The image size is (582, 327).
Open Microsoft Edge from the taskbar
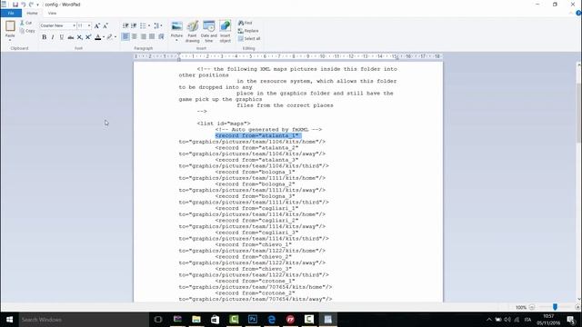click(272, 319)
